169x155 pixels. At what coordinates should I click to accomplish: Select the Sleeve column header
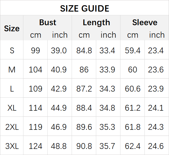[145, 23]
